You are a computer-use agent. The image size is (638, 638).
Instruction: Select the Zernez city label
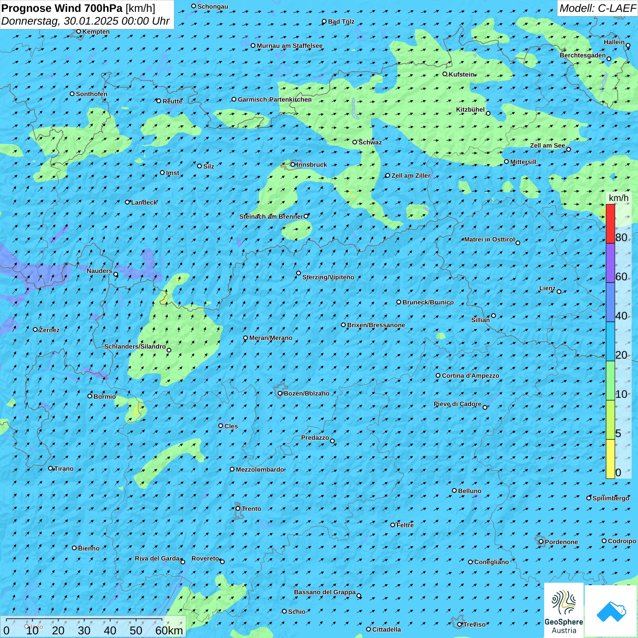click(49, 330)
